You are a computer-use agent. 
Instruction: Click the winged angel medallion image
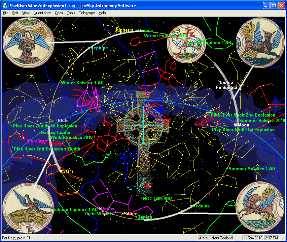click(24, 39)
